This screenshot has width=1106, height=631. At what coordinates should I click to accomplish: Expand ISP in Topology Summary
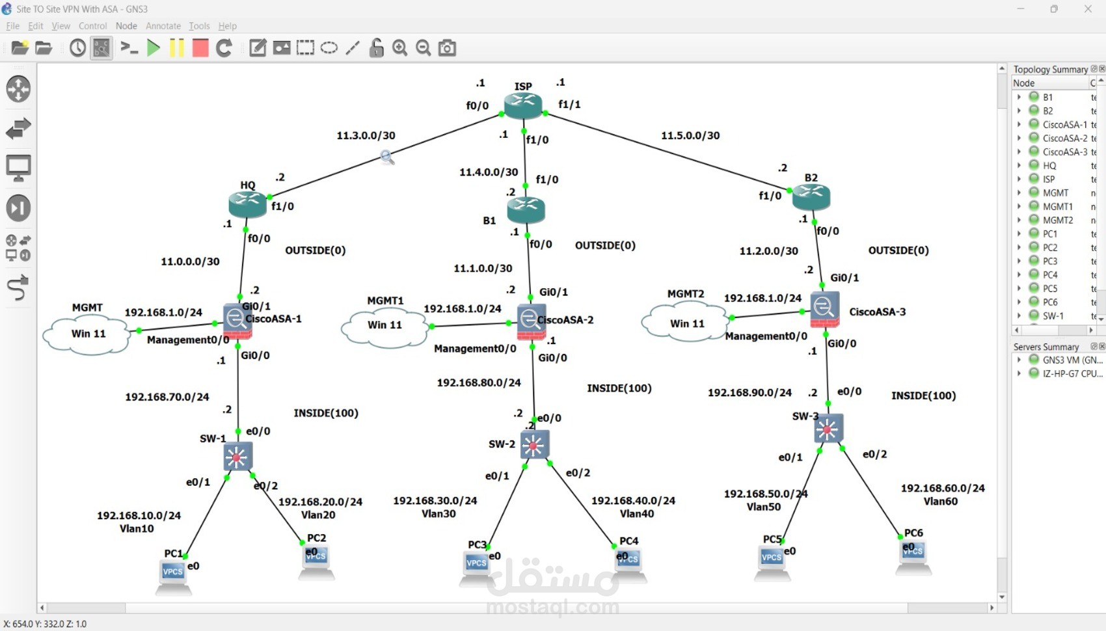coord(1019,179)
